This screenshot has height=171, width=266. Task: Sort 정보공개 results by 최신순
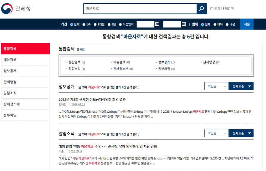[x=217, y=86]
